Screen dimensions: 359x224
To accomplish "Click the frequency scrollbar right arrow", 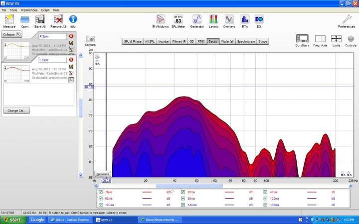I will point(351,186).
